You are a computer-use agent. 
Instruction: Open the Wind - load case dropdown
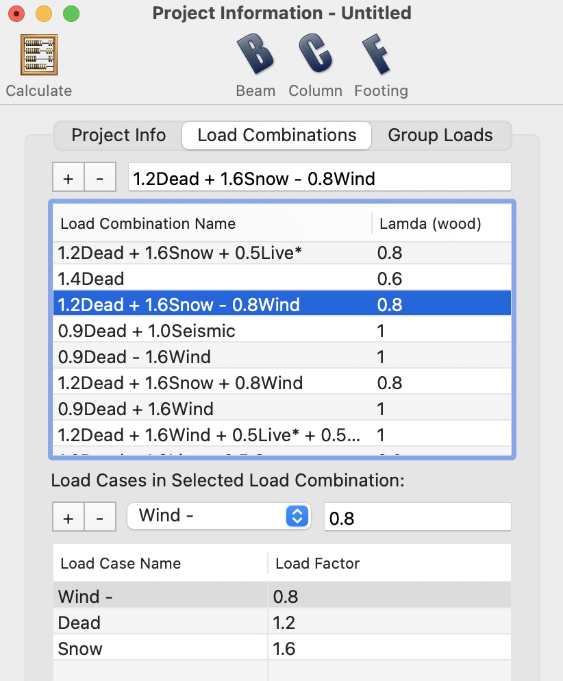[x=218, y=516]
